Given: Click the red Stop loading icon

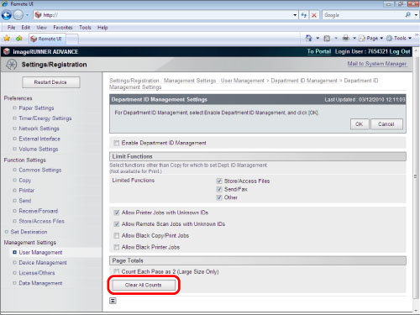Looking at the screenshot, I should pos(314,15).
